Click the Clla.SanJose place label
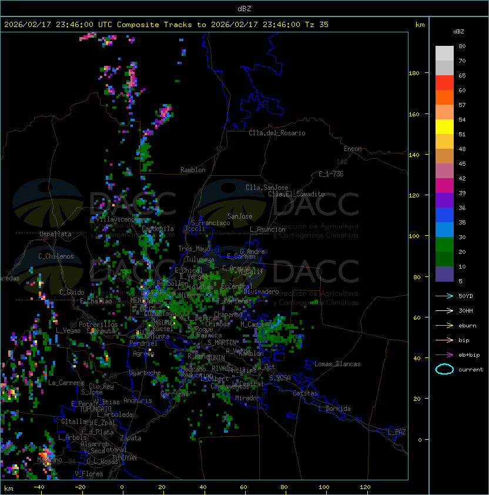 pyautogui.click(x=267, y=188)
